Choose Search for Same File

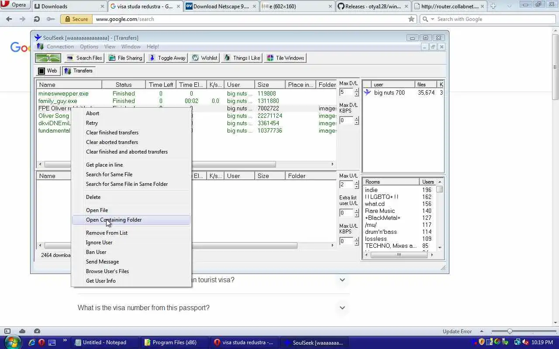pyautogui.click(x=131, y=174)
